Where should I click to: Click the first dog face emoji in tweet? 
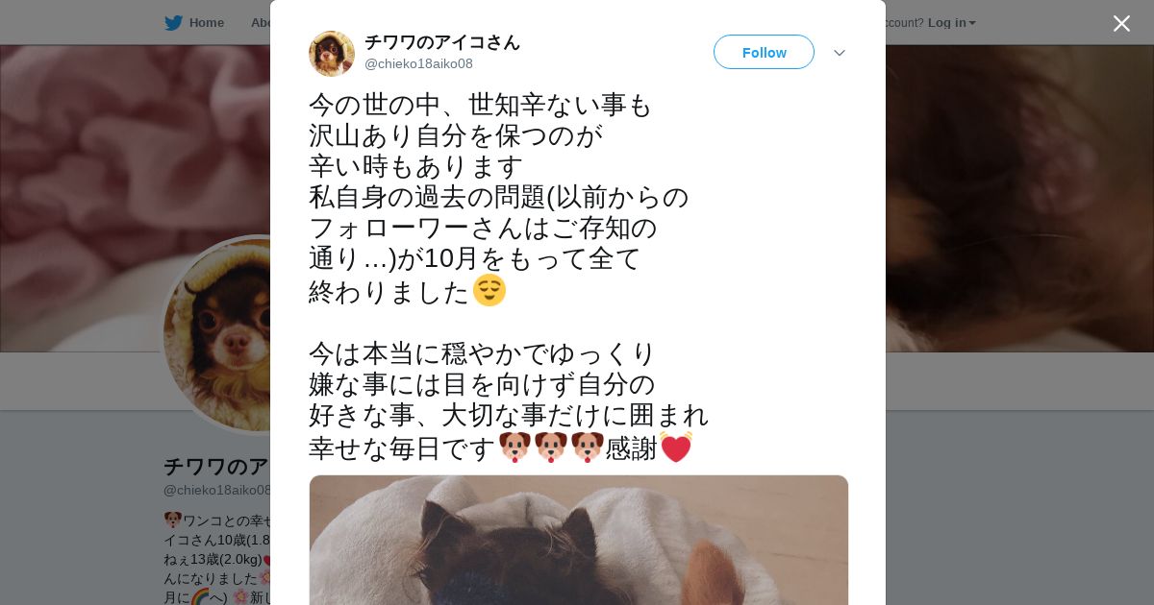tap(514, 448)
